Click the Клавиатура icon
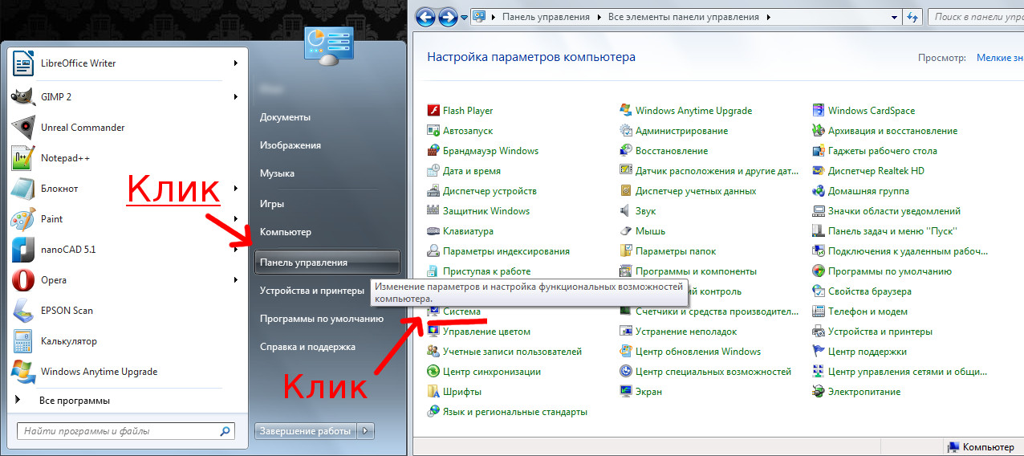This screenshot has width=1024, height=456. (433, 231)
